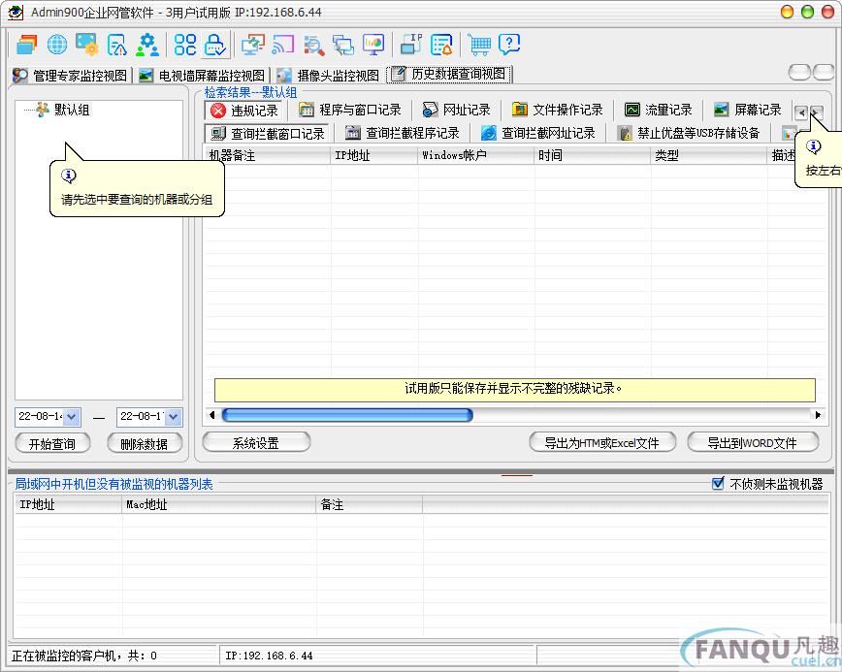This screenshot has height=672, width=842.
Task: Open the help question mark icon
Action: (x=509, y=45)
